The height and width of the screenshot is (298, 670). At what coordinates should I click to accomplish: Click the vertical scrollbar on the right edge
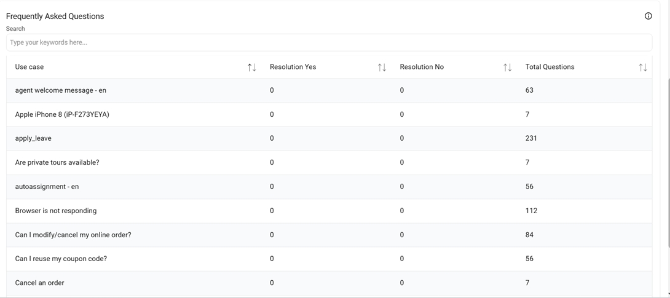[x=668, y=154]
